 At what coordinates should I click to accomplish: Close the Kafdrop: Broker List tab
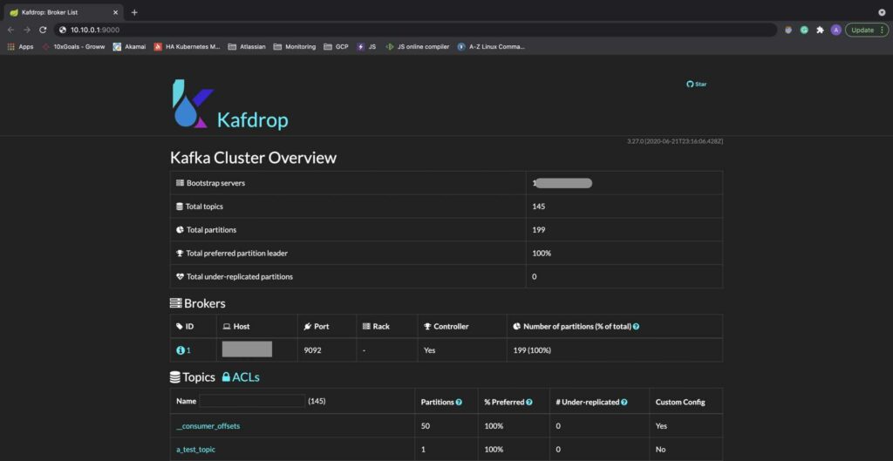point(115,12)
